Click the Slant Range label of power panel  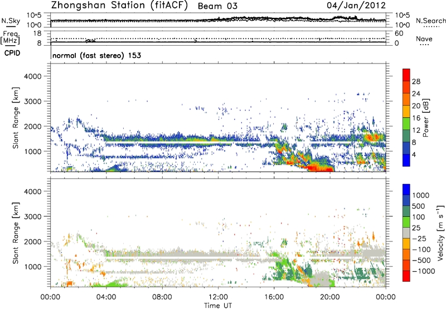point(16,118)
